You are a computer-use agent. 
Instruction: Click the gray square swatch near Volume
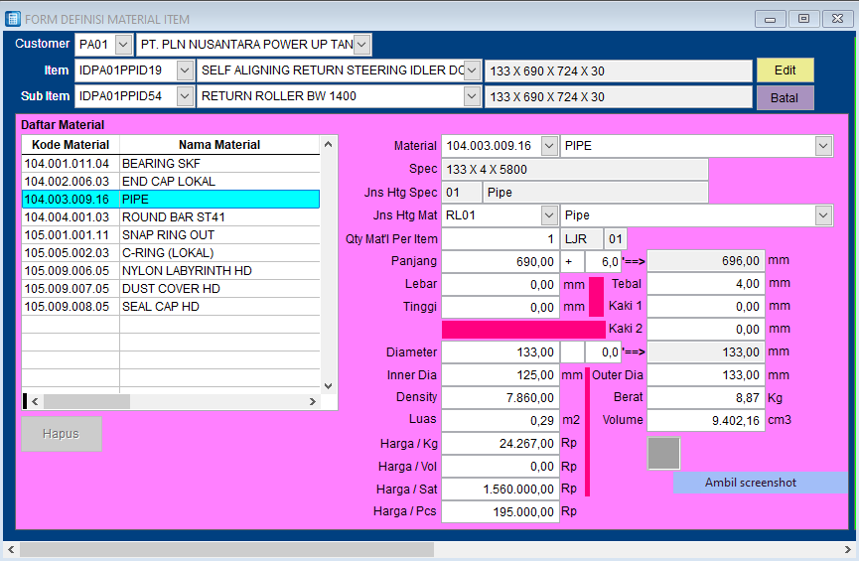[663, 453]
